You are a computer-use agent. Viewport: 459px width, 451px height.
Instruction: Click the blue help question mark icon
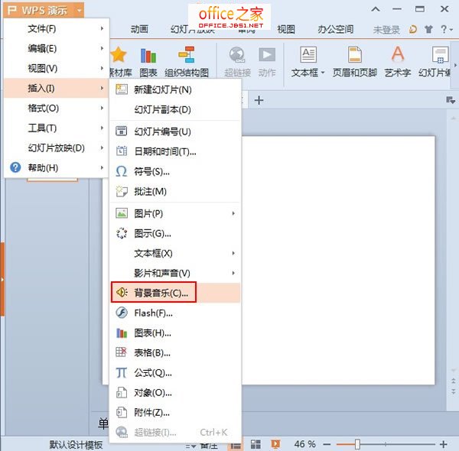click(15, 167)
